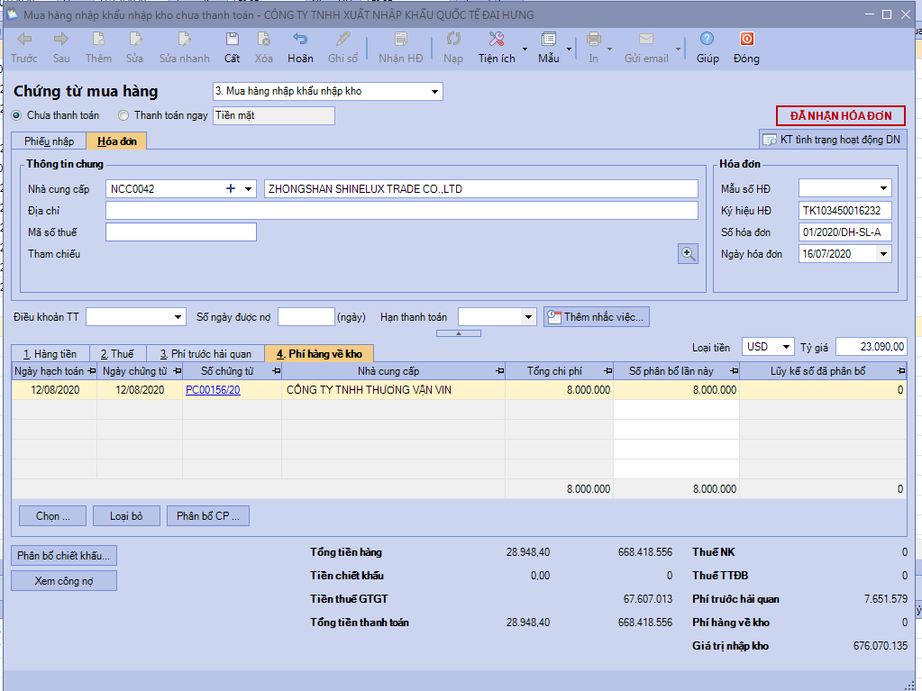
Task: Click the Nhận HĐ invoice icon
Action: [x=400, y=40]
